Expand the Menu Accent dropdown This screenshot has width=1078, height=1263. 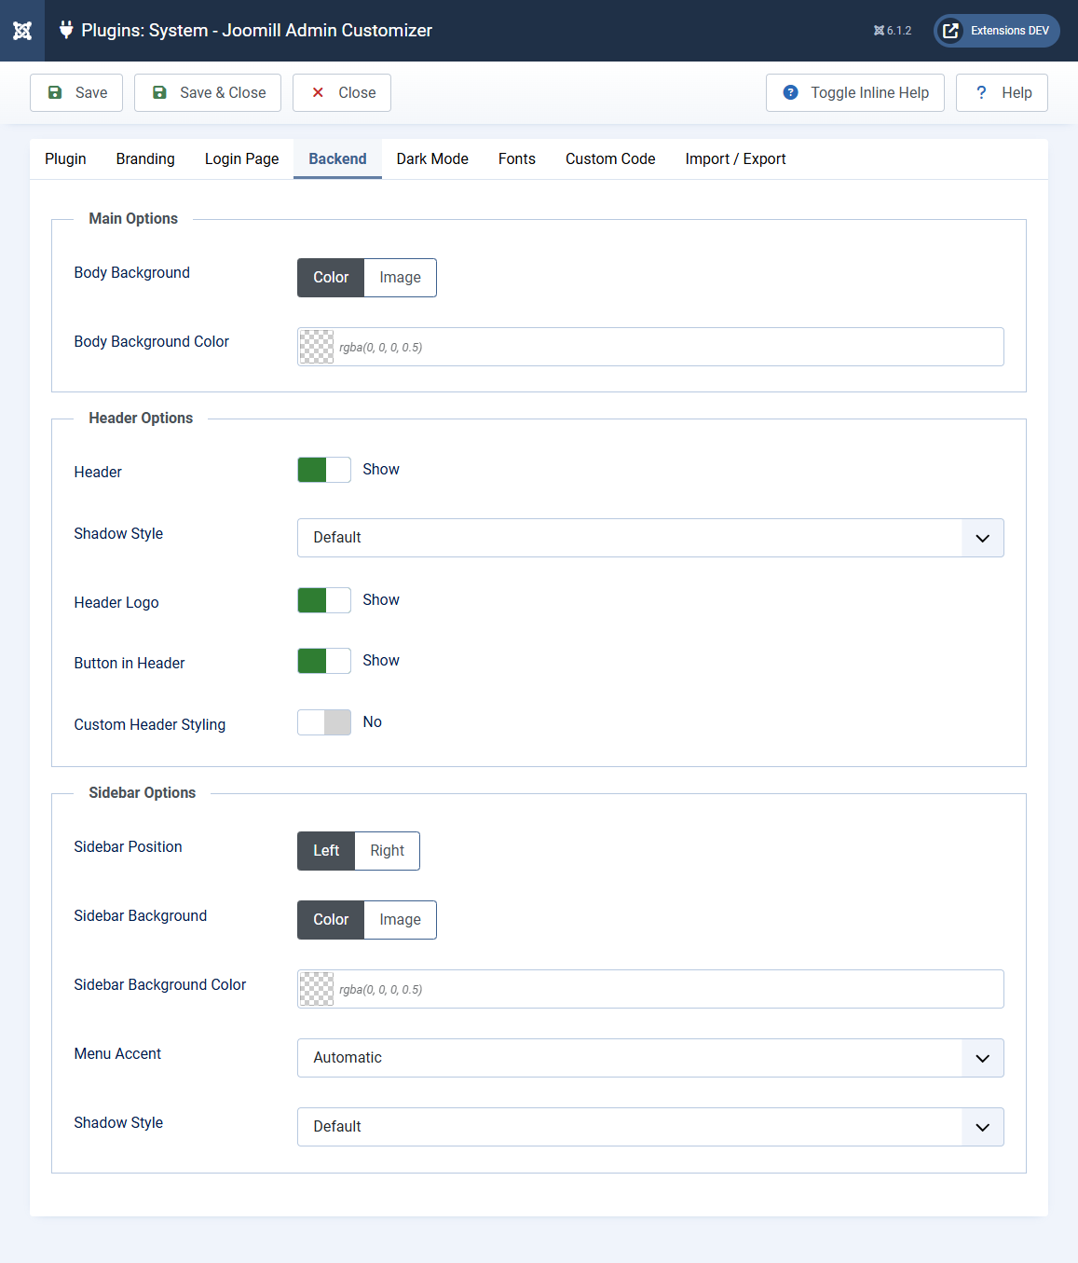(650, 1058)
